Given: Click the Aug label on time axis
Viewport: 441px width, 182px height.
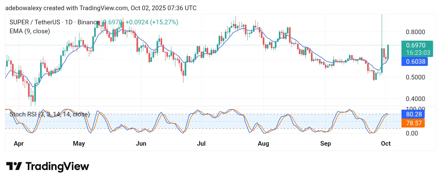Looking at the screenshot, I should [263, 144].
